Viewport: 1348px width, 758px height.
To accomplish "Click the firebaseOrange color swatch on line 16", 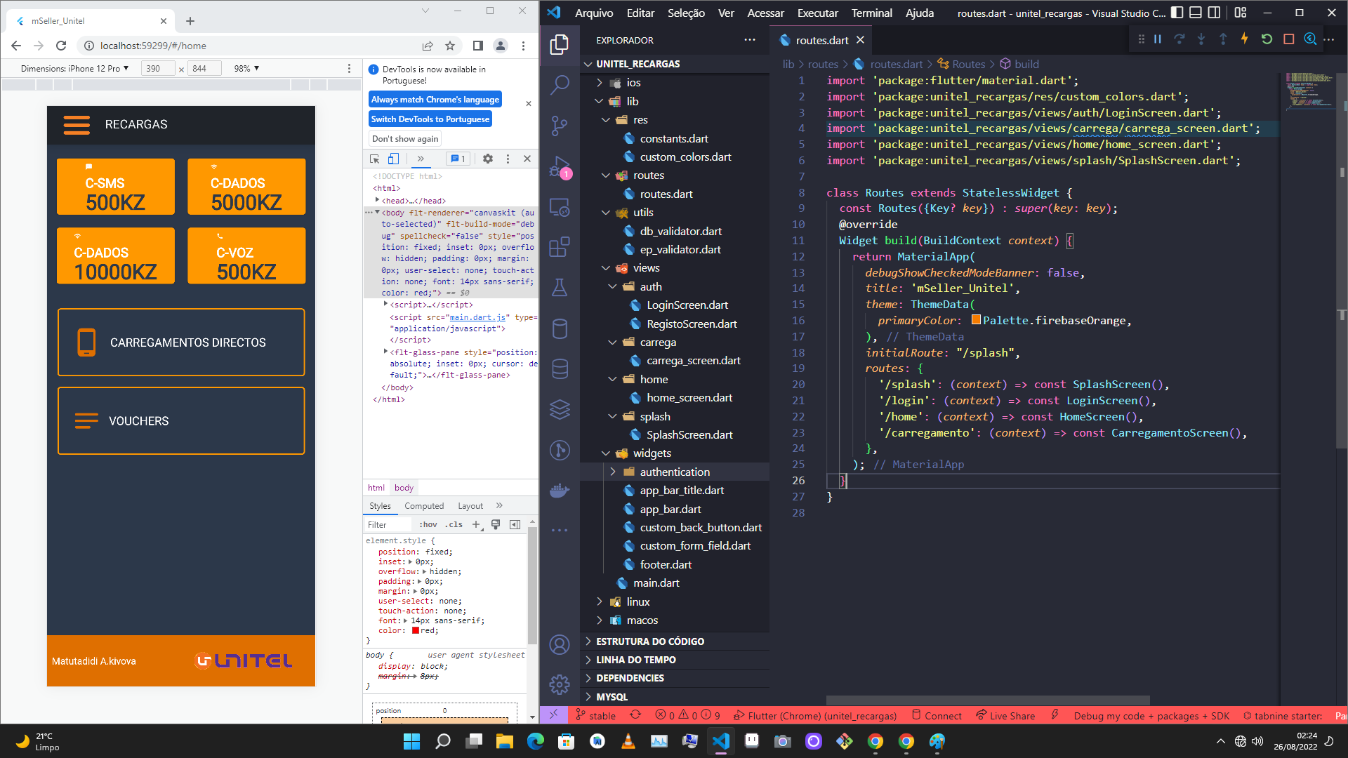I will coord(975,320).
